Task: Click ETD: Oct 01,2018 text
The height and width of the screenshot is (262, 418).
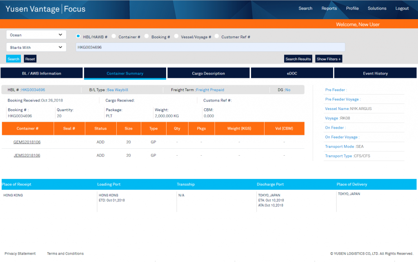Action: (112, 200)
